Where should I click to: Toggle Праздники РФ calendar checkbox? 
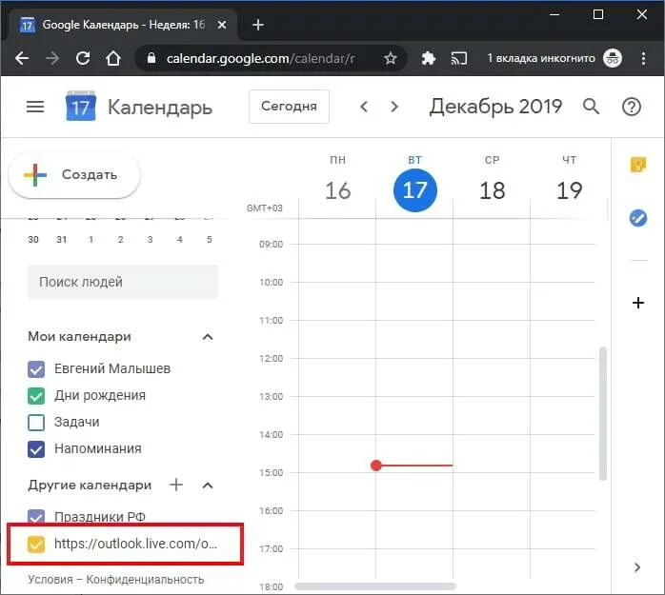(36, 517)
